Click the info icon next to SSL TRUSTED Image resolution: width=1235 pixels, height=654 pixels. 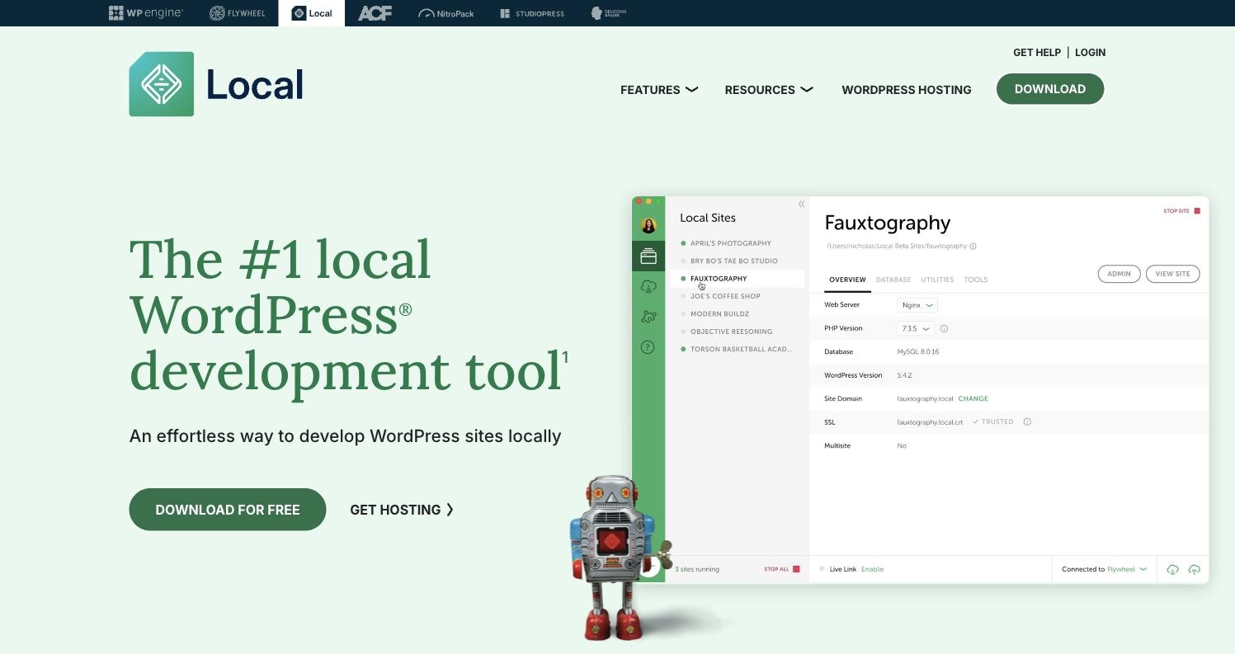(1027, 421)
